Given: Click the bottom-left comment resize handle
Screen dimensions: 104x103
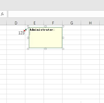Looking at the screenshot, I should pyautogui.click(x=28, y=49).
